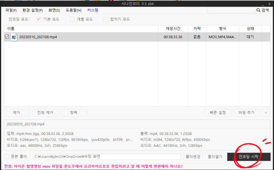Open the 커스텀 menu
274x170 pixels.
93,10
